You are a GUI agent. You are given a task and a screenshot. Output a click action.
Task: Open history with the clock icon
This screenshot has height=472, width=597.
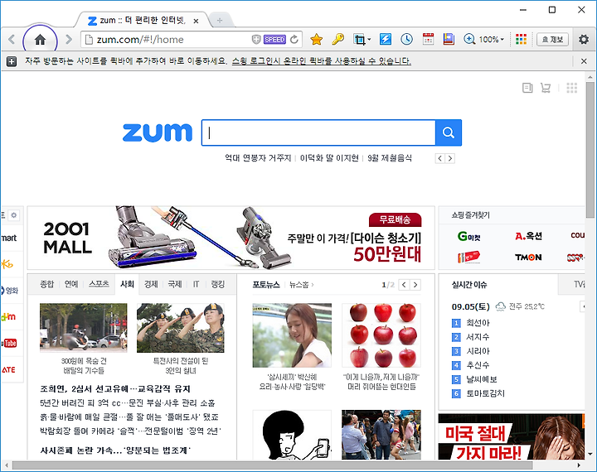click(x=406, y=39)
